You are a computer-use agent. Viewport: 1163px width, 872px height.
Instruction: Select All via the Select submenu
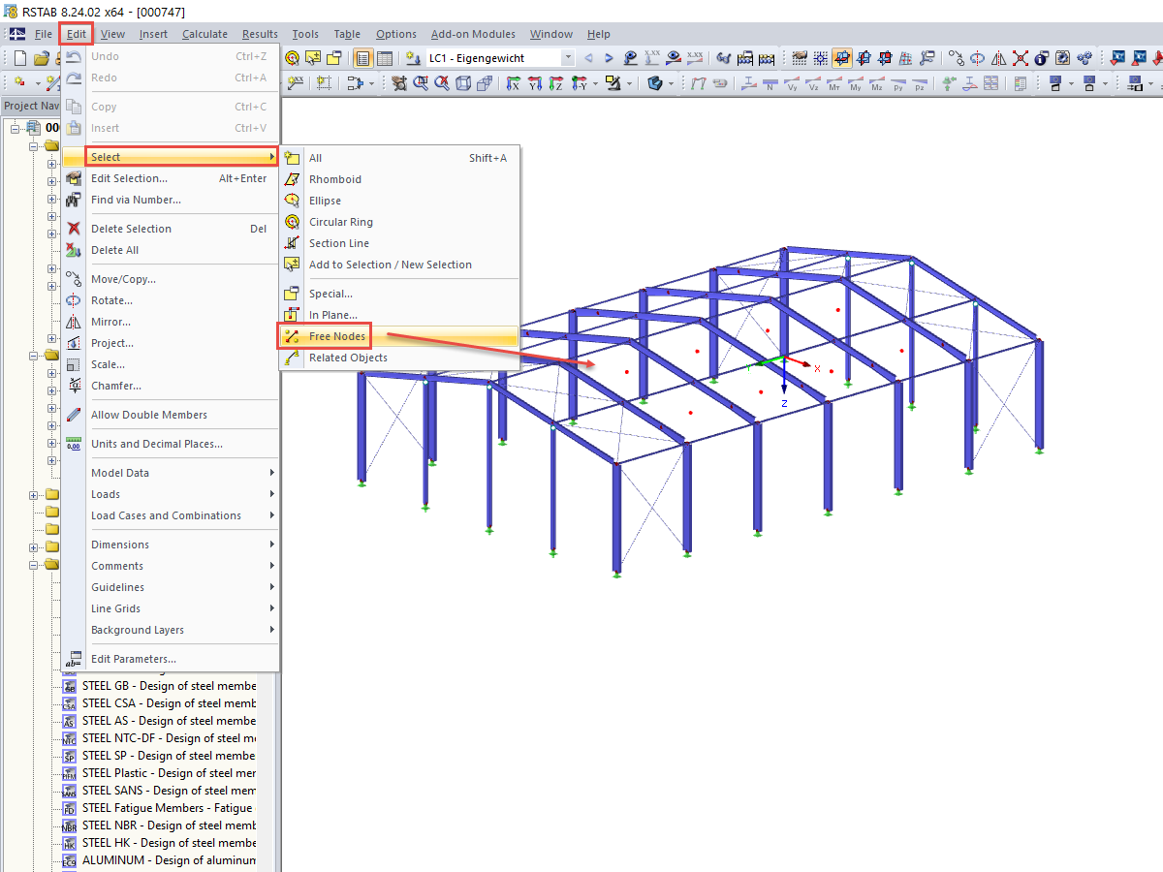click(400, 158)
